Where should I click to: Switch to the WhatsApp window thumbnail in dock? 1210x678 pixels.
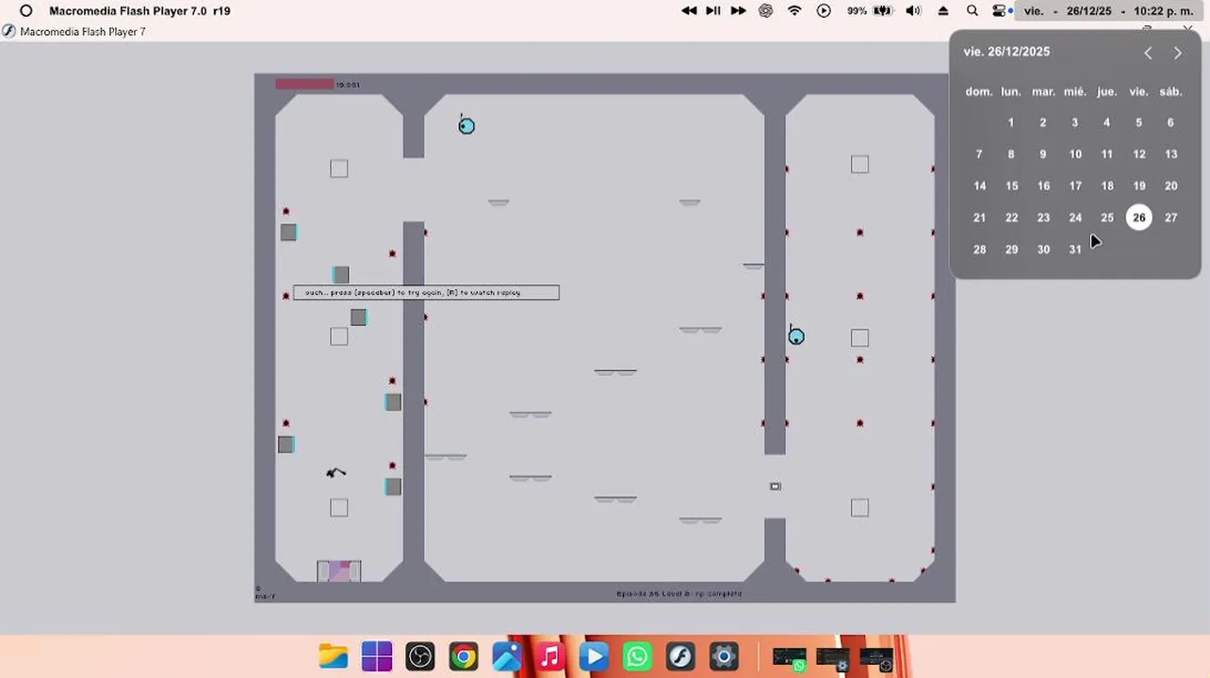tap(789, 658)
